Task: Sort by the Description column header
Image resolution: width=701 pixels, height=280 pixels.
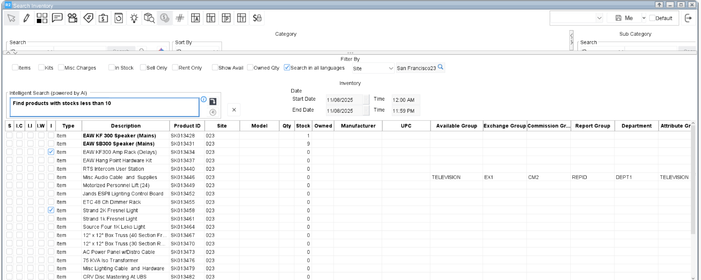Action: [x=125, y=126]
